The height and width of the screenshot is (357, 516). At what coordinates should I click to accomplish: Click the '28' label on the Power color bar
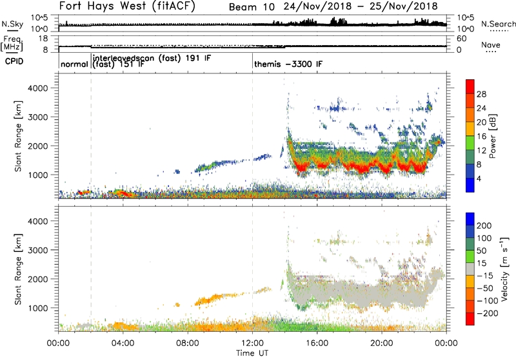click(x=481, y=94)
